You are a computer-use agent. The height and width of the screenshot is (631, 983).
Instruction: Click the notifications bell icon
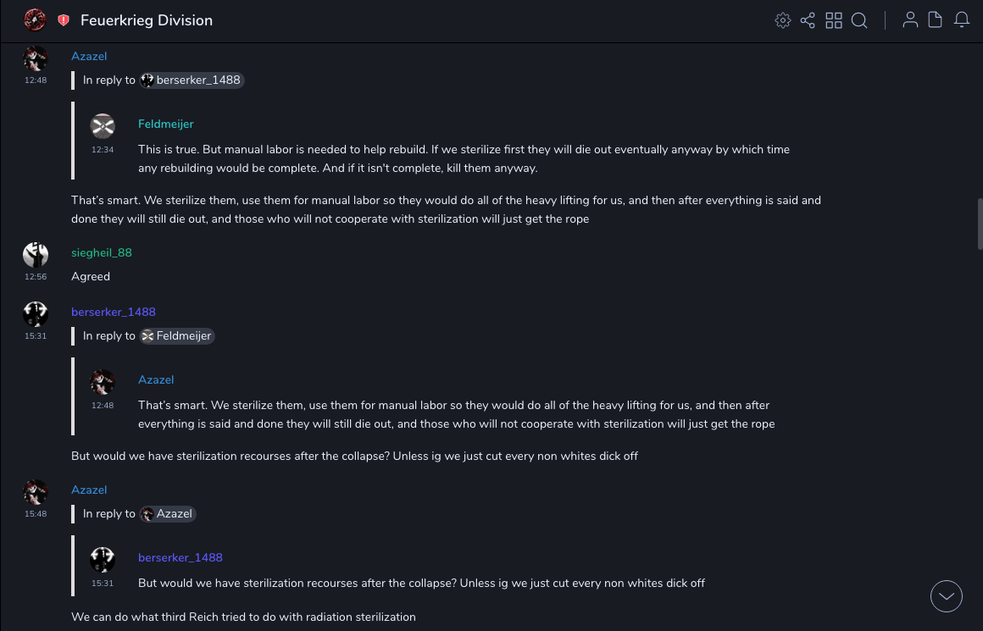(962, 20)
